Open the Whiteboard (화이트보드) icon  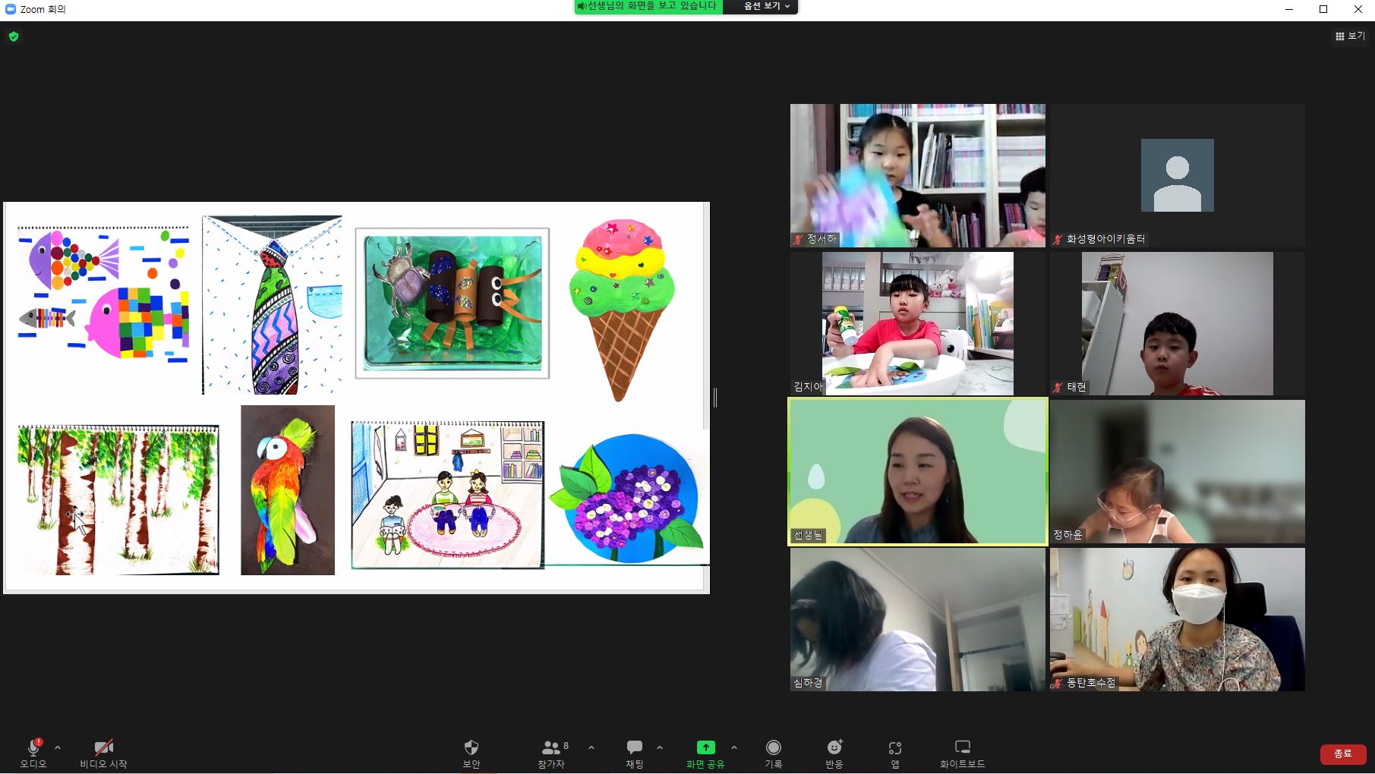962,748
